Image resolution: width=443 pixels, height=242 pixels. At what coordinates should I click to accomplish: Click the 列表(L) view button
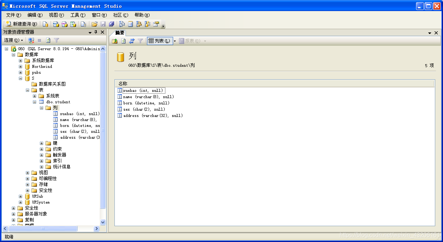(x=160, y=41)
